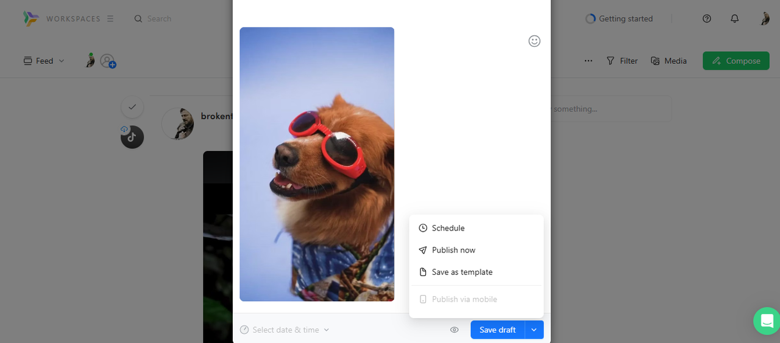Open the Select date & time dropdown

284,330
